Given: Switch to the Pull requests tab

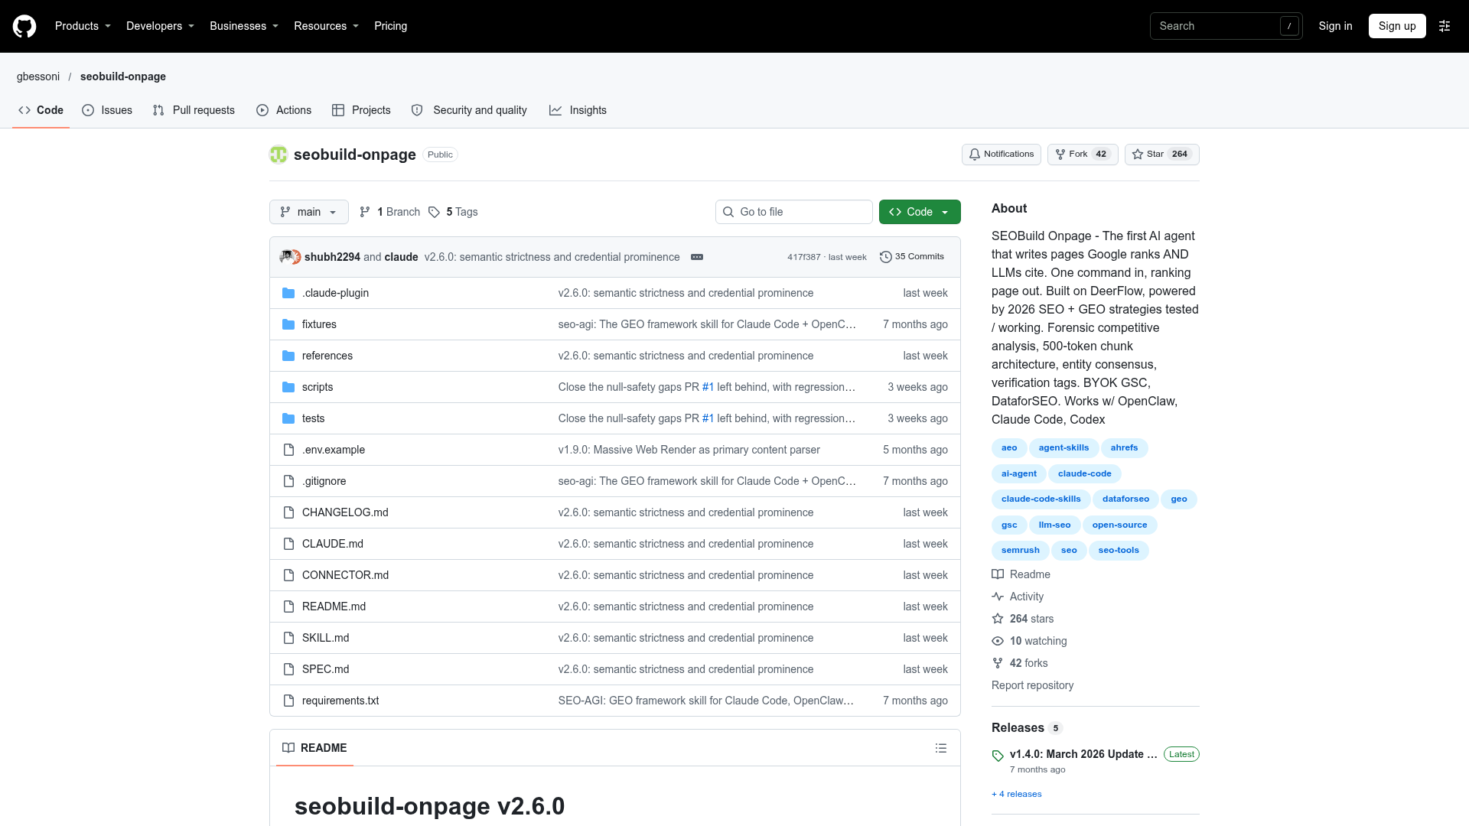Looking at the screenshot, I should pyautogui.click(x=194, y=110).
